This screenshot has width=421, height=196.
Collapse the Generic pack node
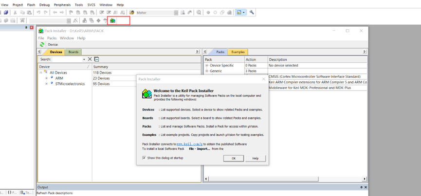click(x=207, y=71)
